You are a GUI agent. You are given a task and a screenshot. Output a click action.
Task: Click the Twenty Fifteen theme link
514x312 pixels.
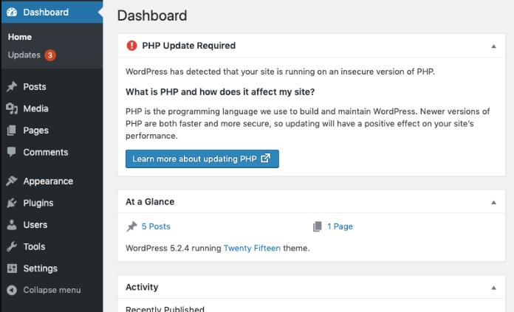252,249
